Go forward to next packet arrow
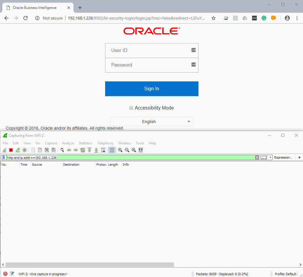Viewport: 303px width, 277px height. [x=76, y=150]
